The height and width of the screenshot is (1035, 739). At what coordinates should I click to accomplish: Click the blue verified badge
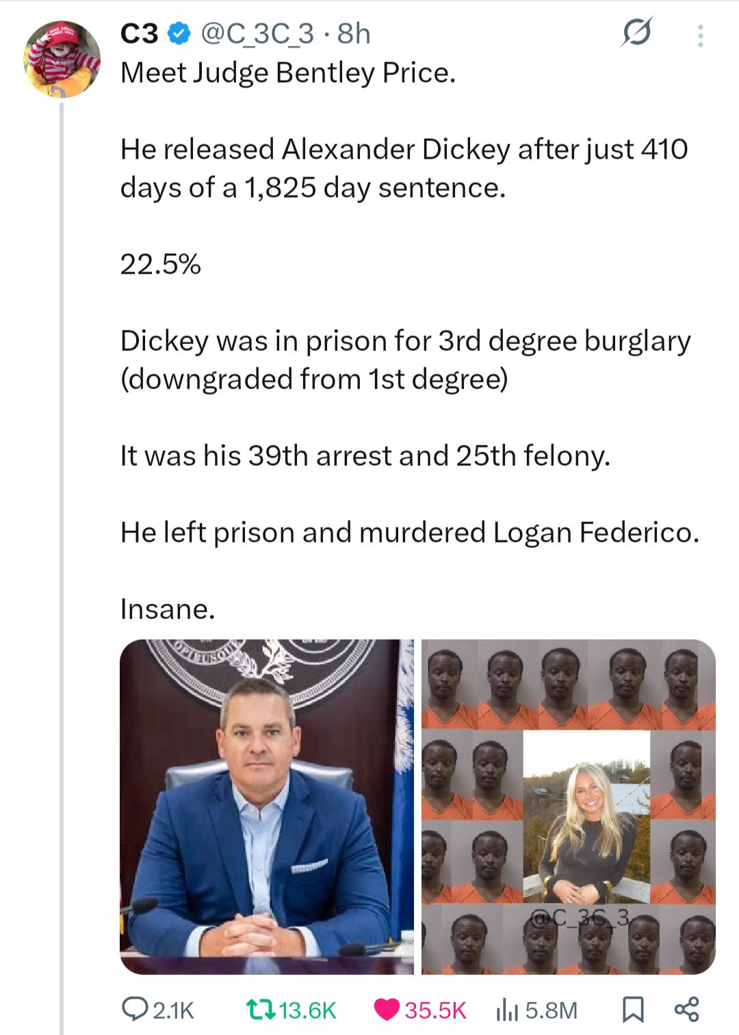click(x=179, y=34)
